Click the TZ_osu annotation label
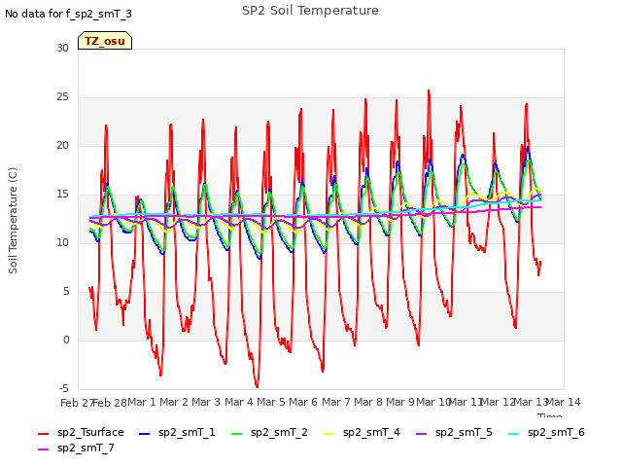The height and width of the screenshot is (467, 622). [105, 41]
